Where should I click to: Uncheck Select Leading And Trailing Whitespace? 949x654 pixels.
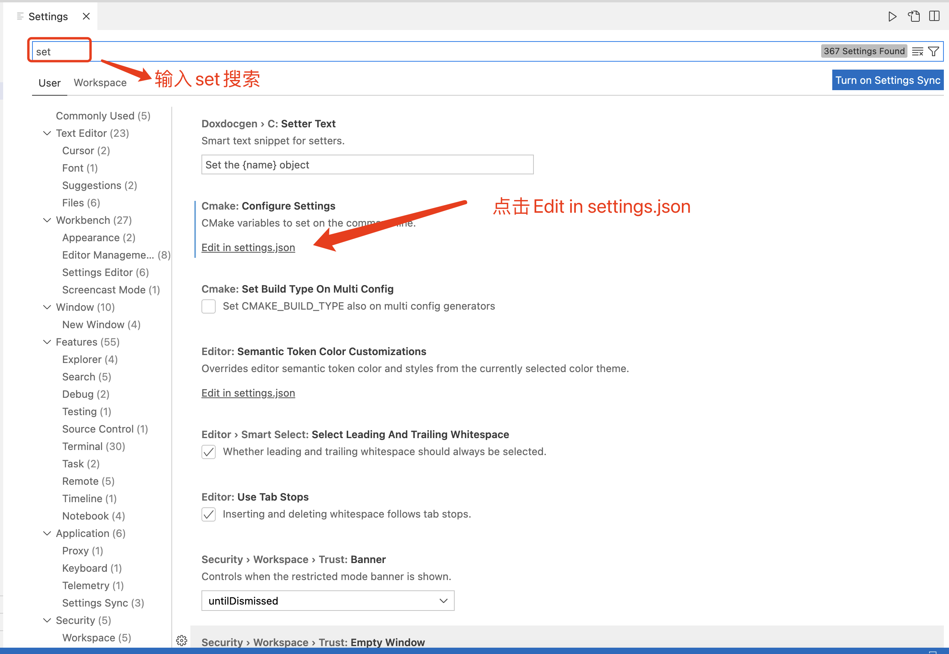tap(208, 452)
